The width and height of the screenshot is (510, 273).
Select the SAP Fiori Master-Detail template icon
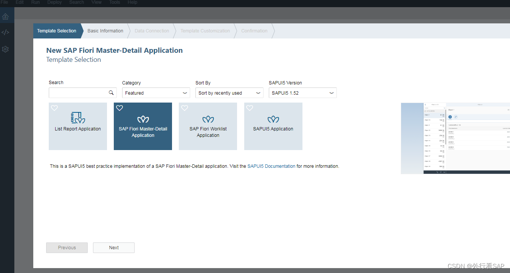(143, 119)
